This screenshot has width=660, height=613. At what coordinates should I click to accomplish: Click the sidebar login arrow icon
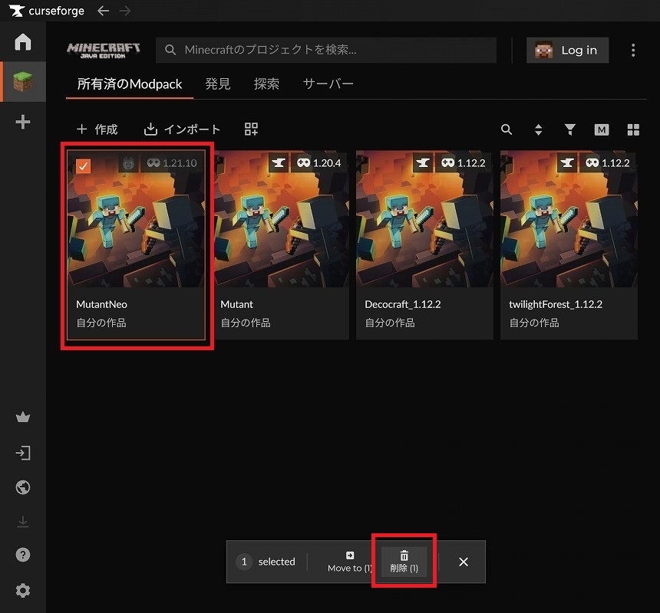[x=23, y=453]
